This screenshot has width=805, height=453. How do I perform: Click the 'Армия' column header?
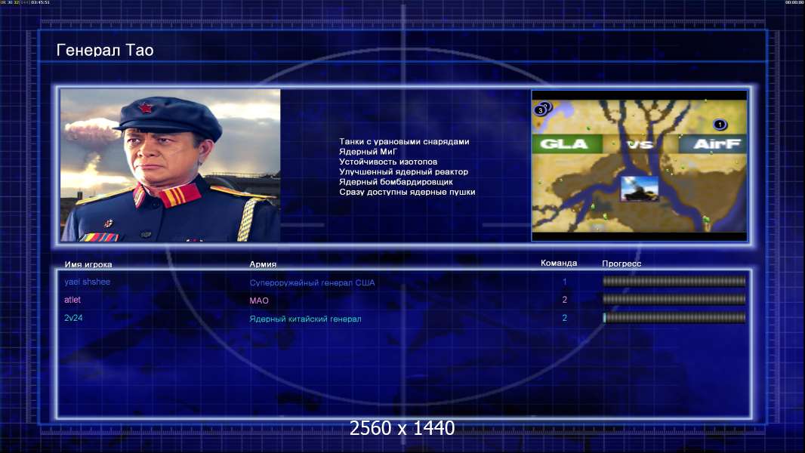point(263,264)
